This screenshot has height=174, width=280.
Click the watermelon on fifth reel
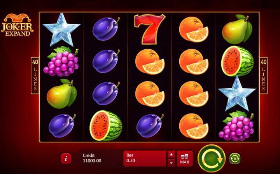(x=237, y=61)
